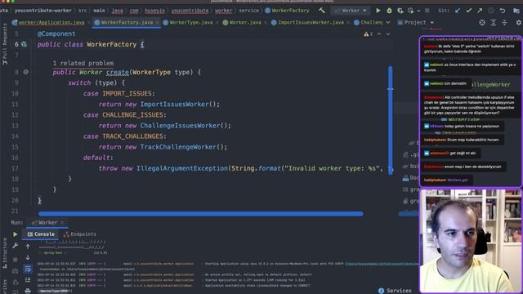Screen dimensions: 523x294
Task: Launch the profiler run icon
Action: (x=410, y=11)
